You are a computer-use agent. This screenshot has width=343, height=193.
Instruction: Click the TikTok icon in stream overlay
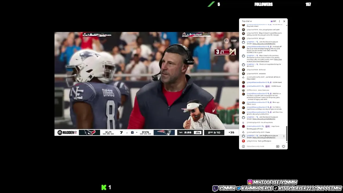pos(276,188)
